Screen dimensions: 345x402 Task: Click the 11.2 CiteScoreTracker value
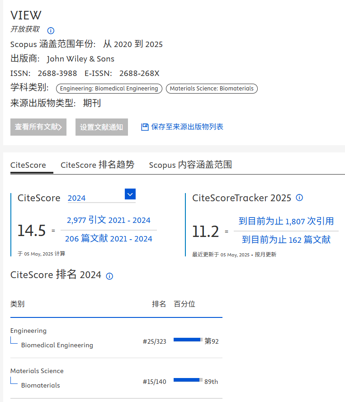click(x=206, y=232)
